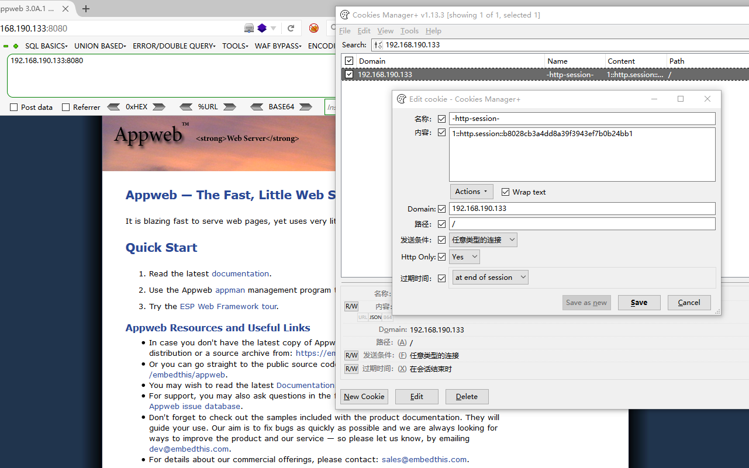Viewport: 749px width, 468px height.
Task: Toggle the Domain checkbox in Edit cookie
Action: [x=441, y=209]
